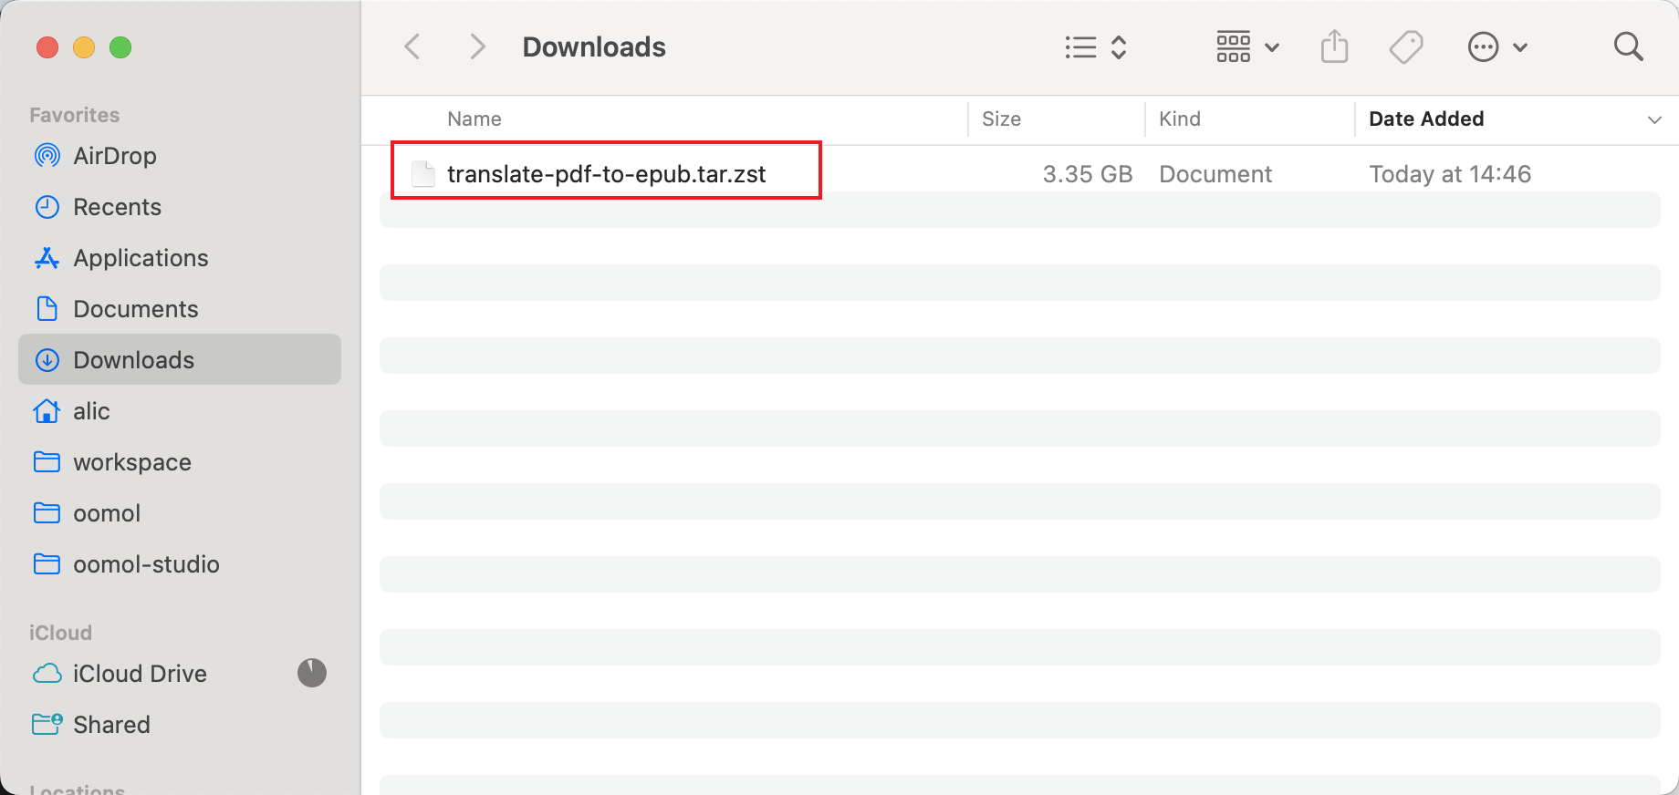Sort files by the Name column
This screenshot has width=1679, height=795.
pyautogui.click(x=474, y=119)
